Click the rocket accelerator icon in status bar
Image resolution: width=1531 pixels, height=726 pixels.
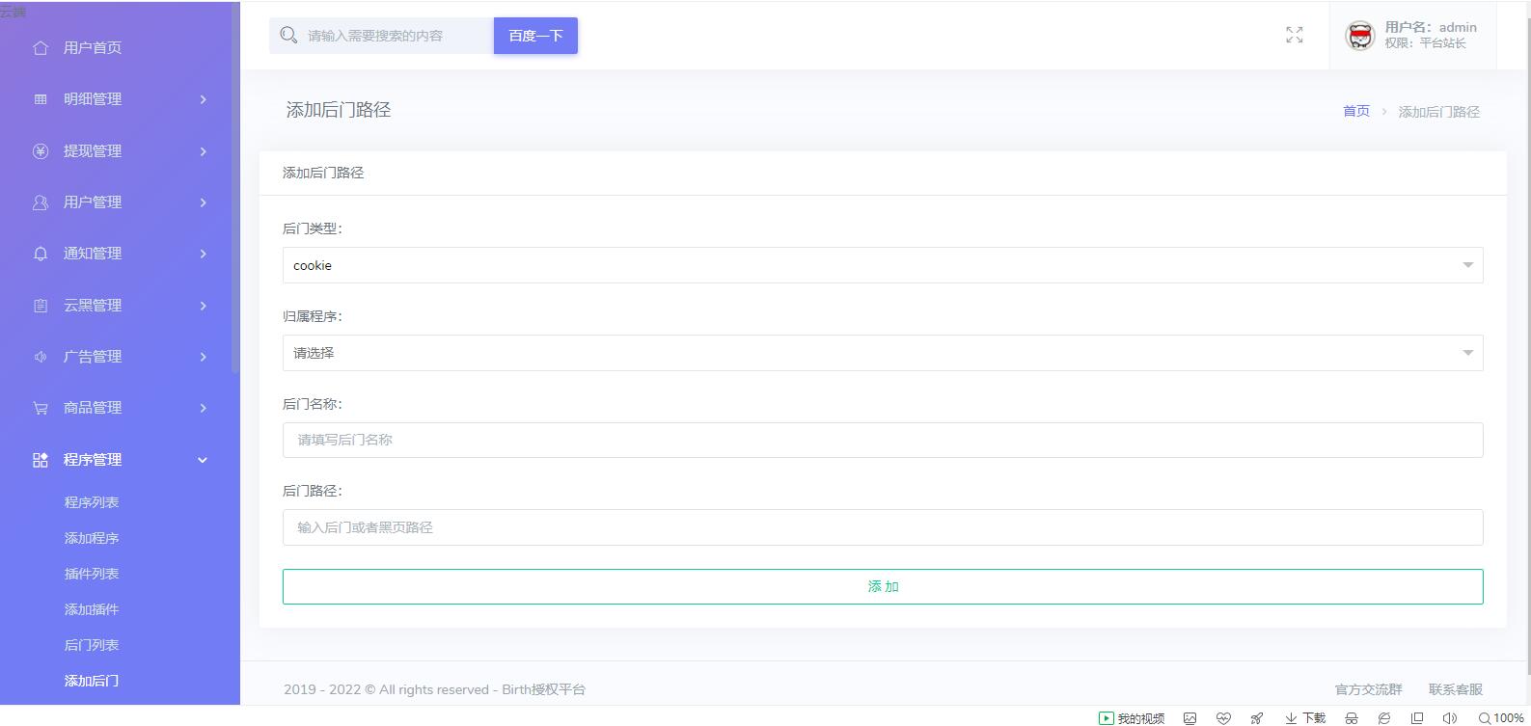pyautogui.click(x=1256, y=718)
